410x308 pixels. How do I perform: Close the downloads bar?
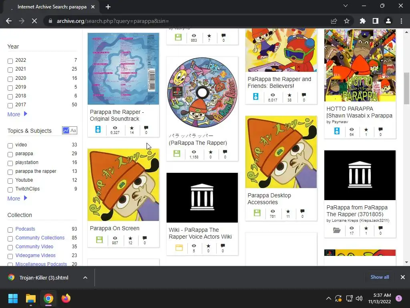[403, 277]
